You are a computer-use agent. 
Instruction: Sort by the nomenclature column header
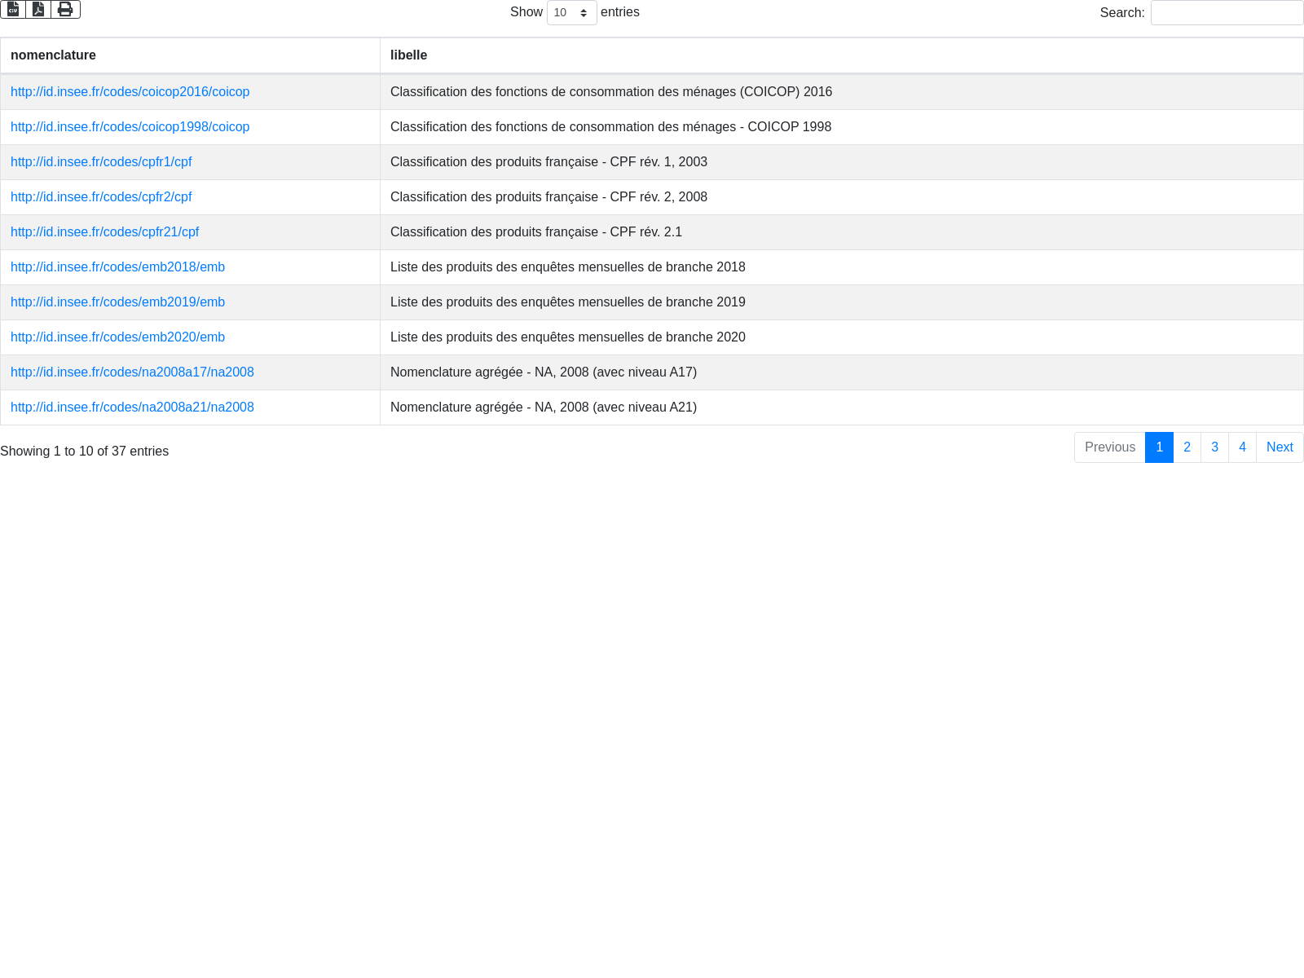(x=53, y=55)
